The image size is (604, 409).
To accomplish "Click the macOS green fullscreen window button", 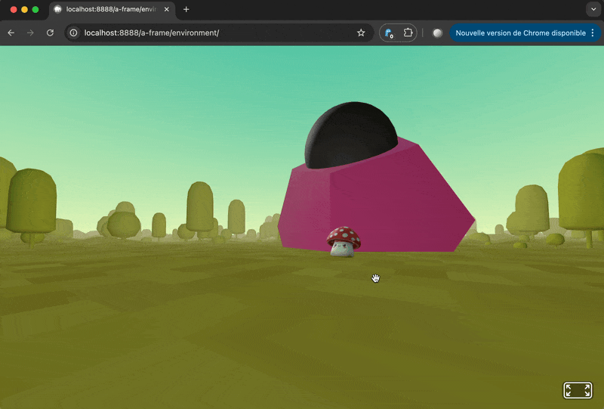I will coord(35,9).
